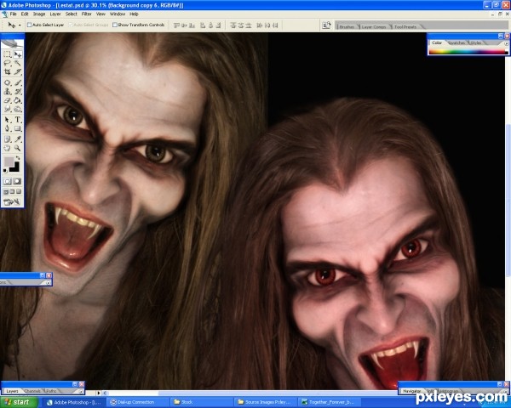The image size is (511, 408).
Task: Select the Path Selection tool
Action: [x=7, y=120]
